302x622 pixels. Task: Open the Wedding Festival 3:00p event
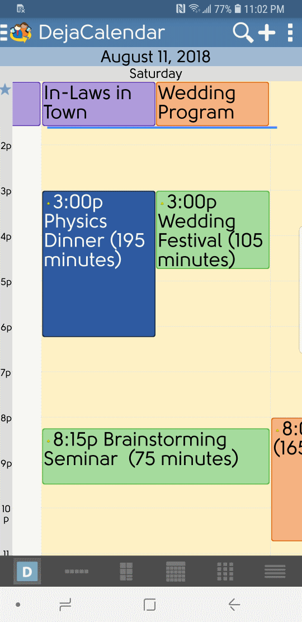tap(213, 230)
